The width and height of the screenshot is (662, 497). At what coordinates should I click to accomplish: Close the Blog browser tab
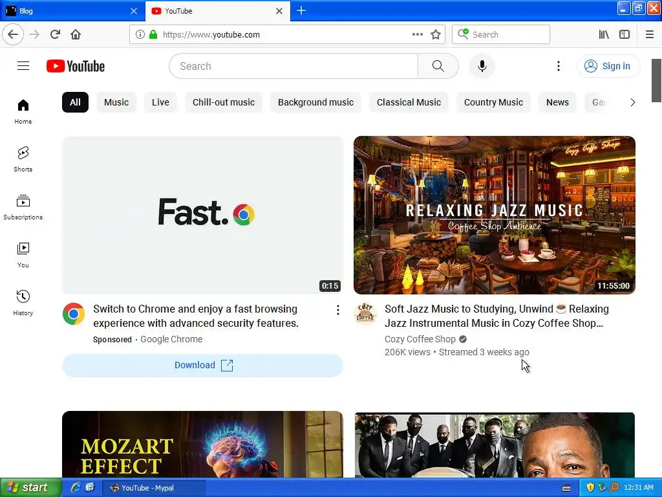(134, 11)
